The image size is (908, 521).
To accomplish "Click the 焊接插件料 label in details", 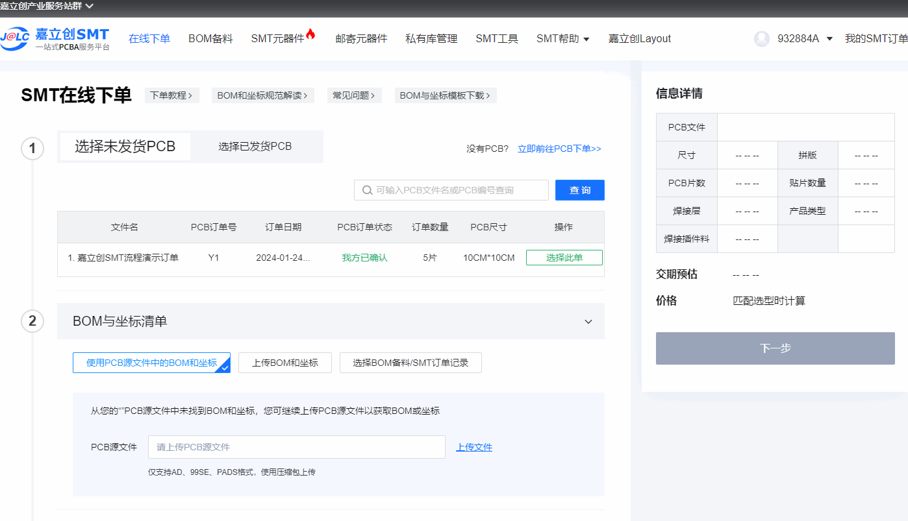I will tap(687, 239).
